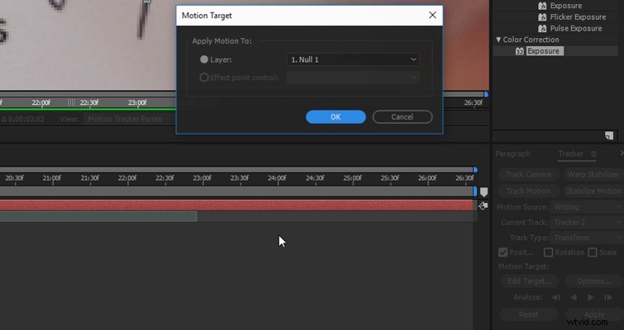The height and width of the screenshot is (330, 624).
Task: Select the Layer radio button
Action: 204,59
